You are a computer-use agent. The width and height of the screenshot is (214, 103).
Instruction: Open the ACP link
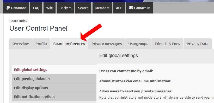[x=119, y=8]
